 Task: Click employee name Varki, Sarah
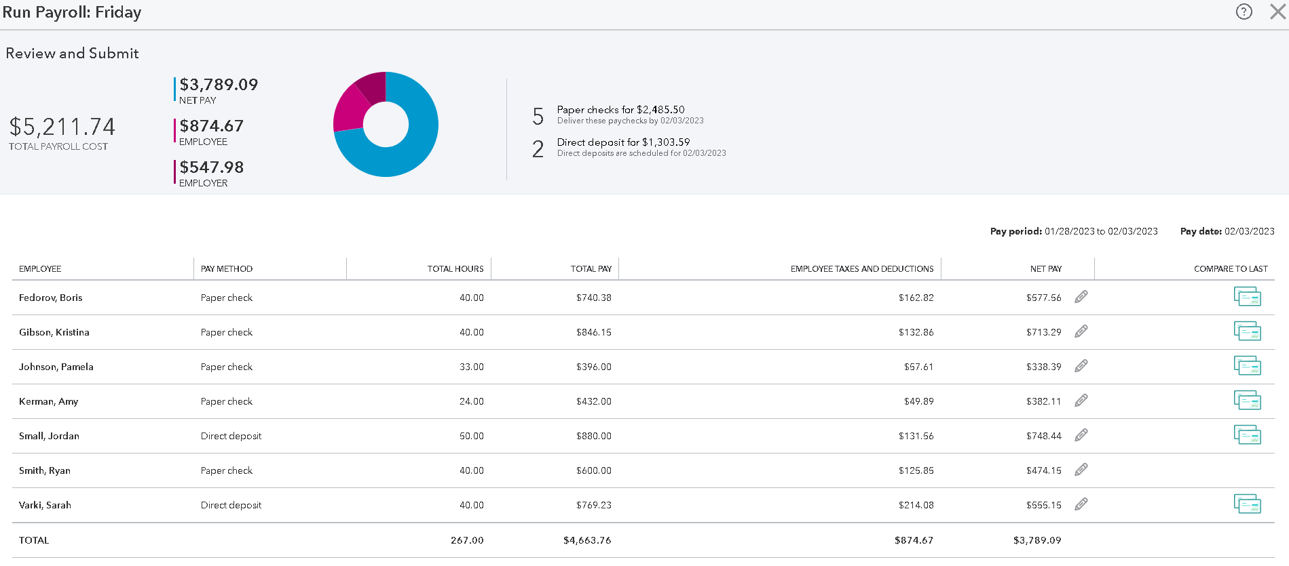(x=45, y=505)
